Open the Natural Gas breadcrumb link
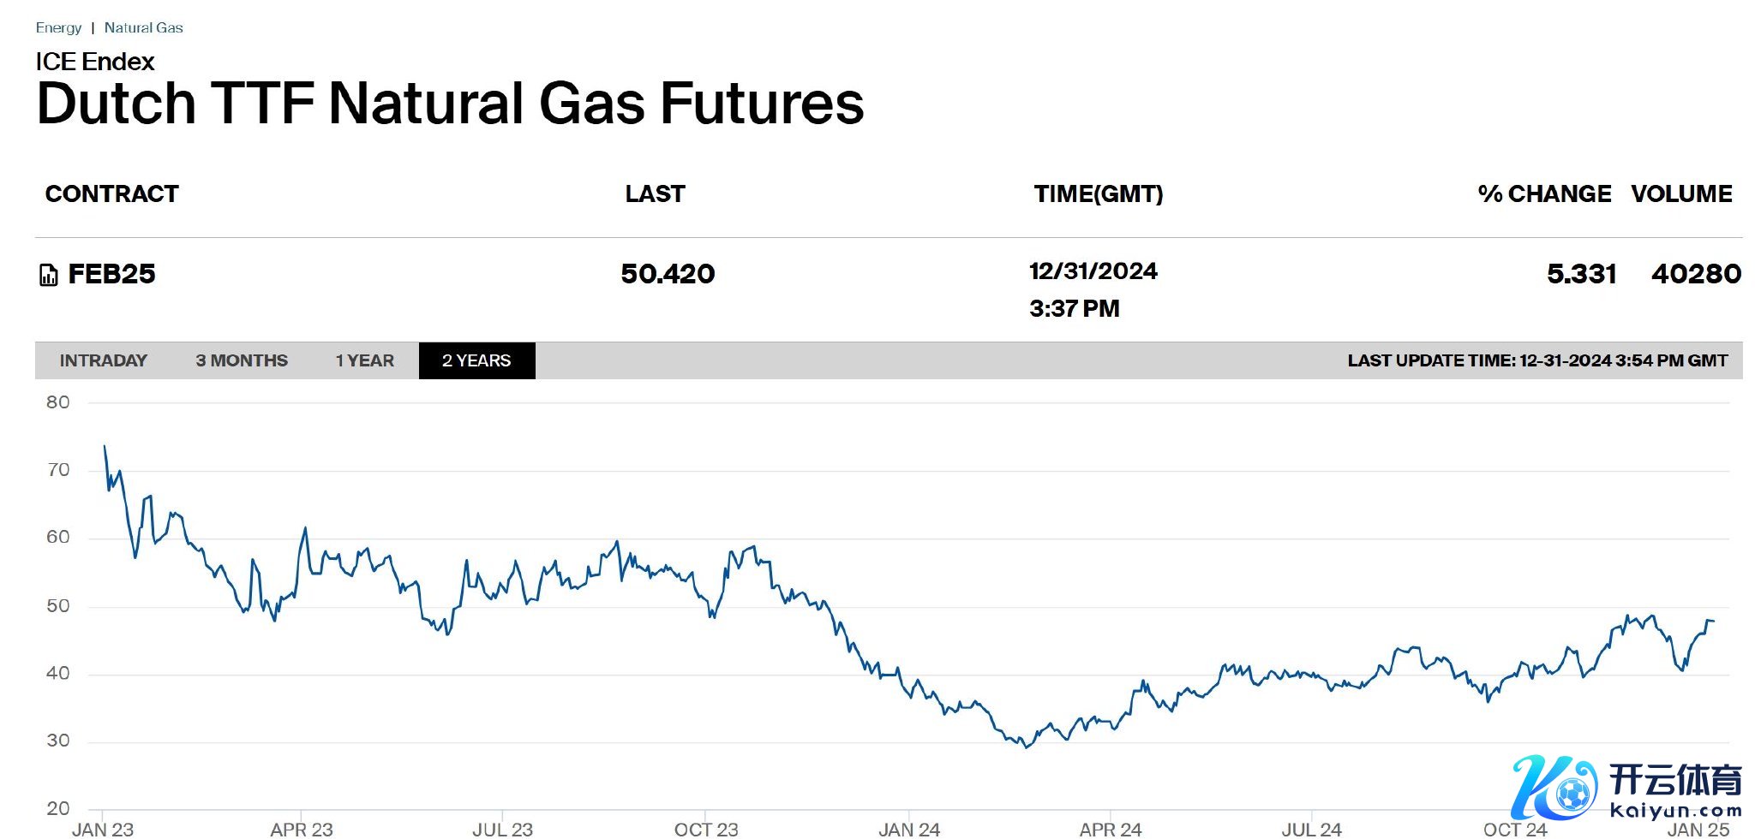The width and height of the screenshot is (1755, 839). pyautogui.click(x=143, y=27)
